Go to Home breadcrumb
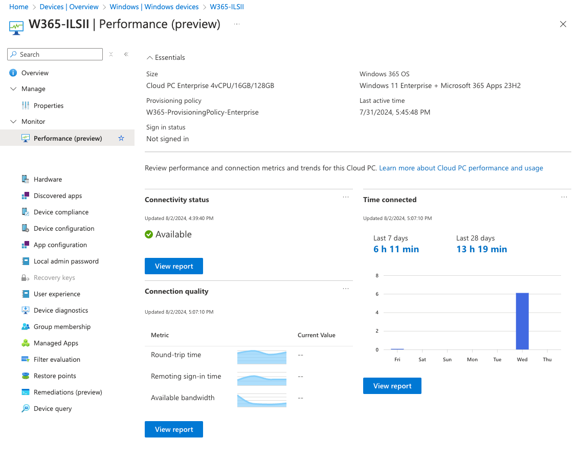The height and width of the screenshot is (460, 579). click(19, 7)
